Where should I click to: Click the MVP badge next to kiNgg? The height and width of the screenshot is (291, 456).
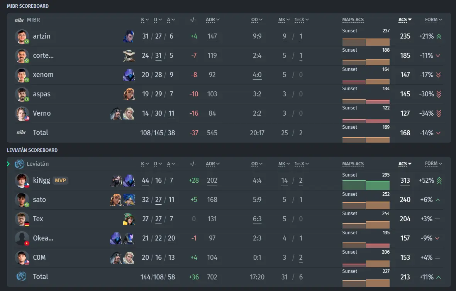(60, 180)
